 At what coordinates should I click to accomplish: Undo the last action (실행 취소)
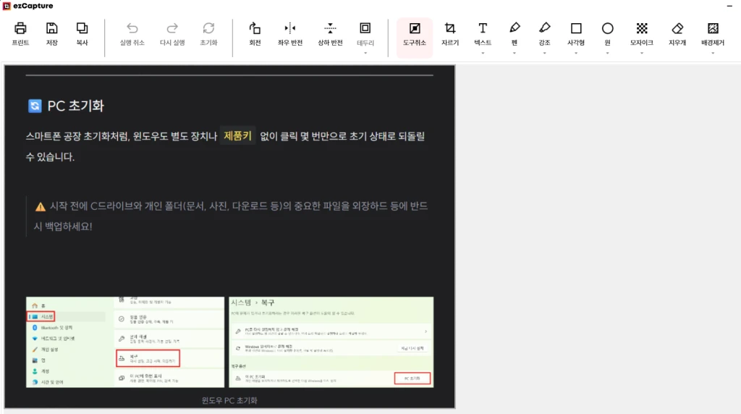pos(132,34)
